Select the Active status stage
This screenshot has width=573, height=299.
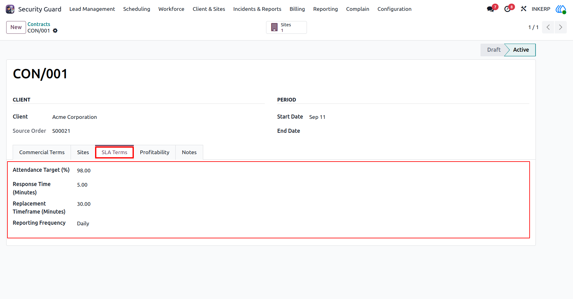coord(521,50)
